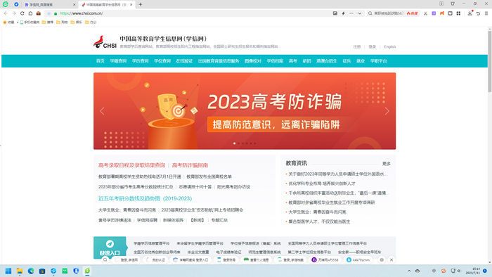Open the browser home page icon

point(30,13)
